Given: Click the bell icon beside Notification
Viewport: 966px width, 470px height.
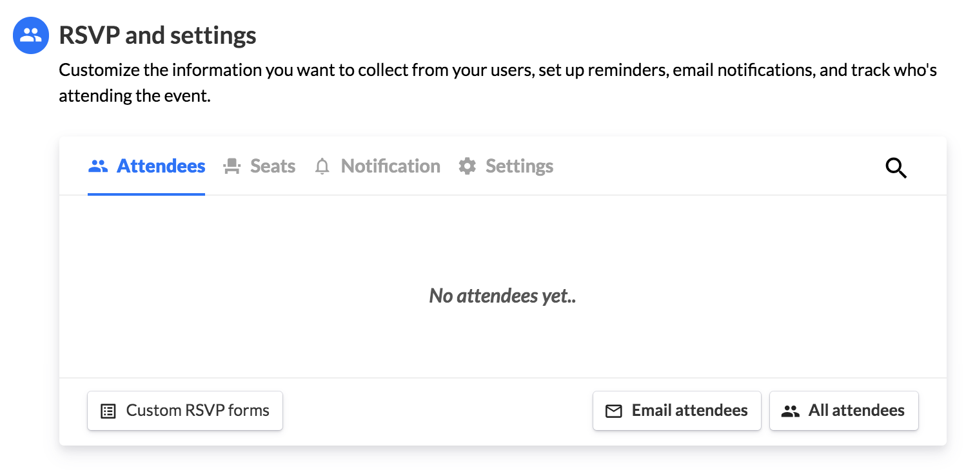Looking at the screenshot, I should pyautogui.click(x=322, y=167).
